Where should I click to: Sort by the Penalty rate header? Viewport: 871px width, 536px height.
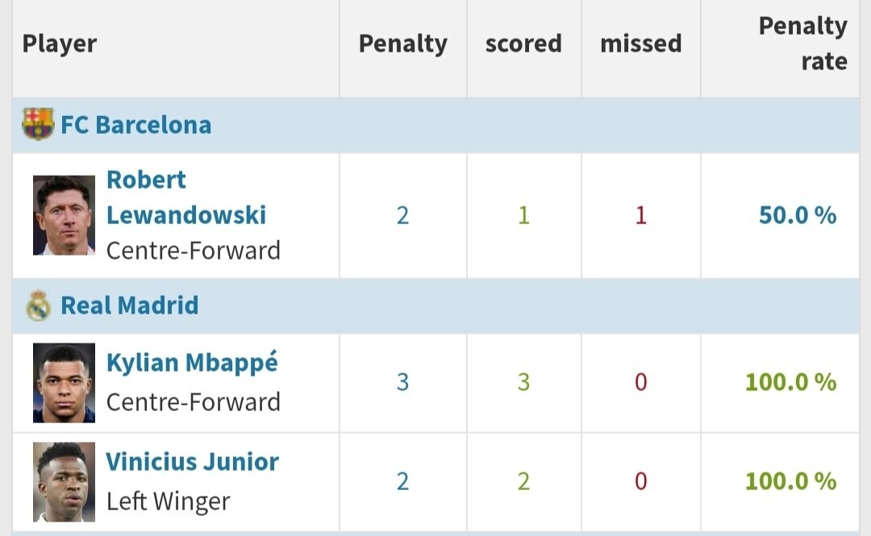click(802, 44)
